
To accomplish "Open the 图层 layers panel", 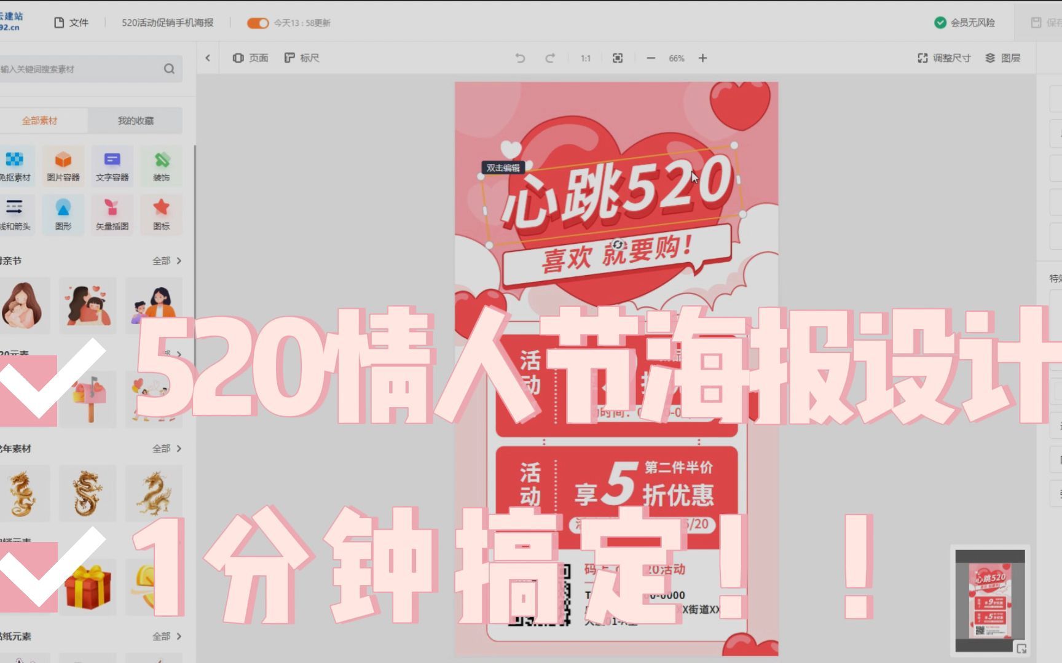I will pyautogui.click(x=1002, y=58).
